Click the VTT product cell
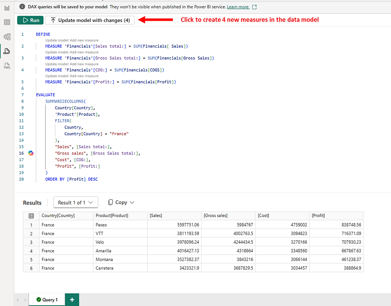Screen dimensions: 391x306 click(120, 234)
